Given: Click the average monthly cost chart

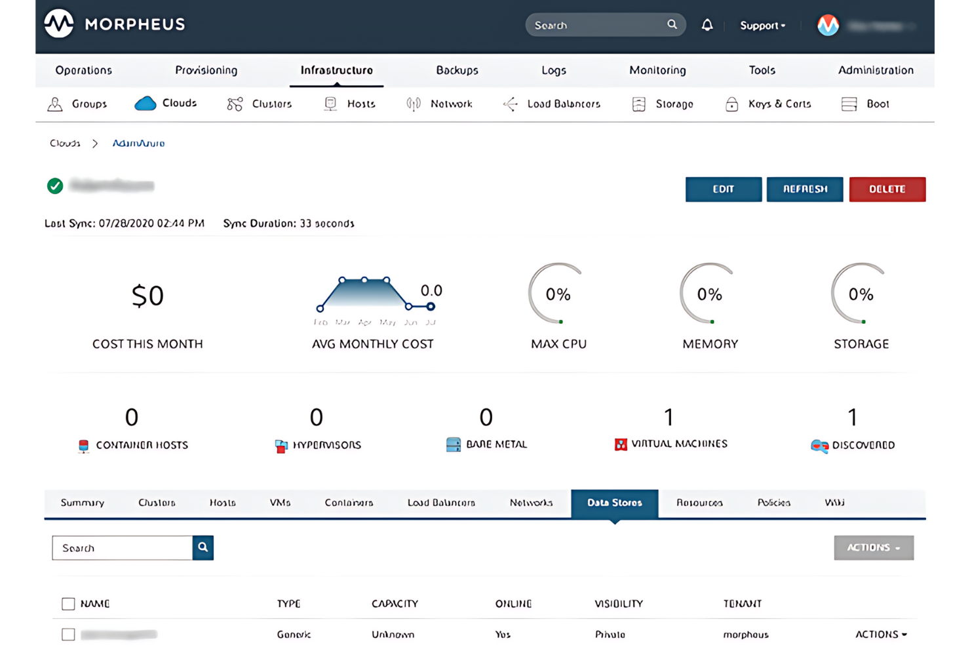Looking at the screenshot, I should (x=377, y=300).
